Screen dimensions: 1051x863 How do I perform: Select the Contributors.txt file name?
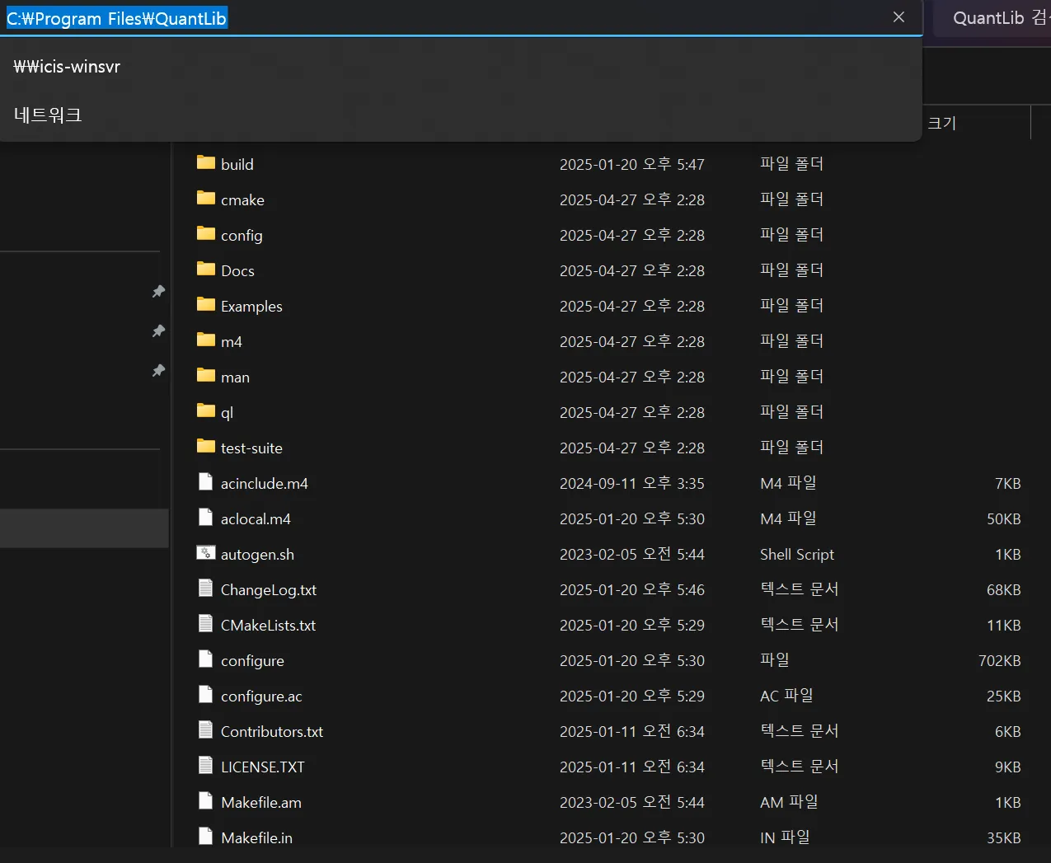[272, 731]
